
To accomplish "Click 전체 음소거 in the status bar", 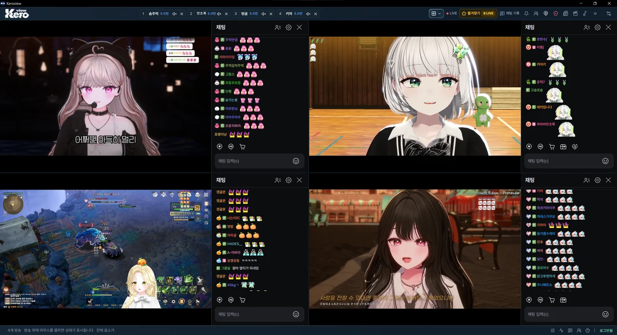I will point(105,331).
